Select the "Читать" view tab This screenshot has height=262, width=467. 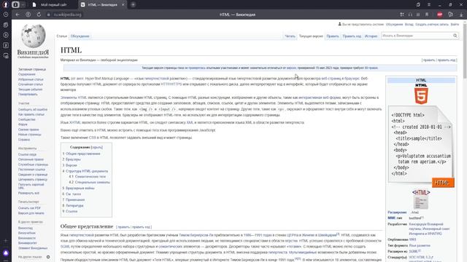[x=290, y=36]
